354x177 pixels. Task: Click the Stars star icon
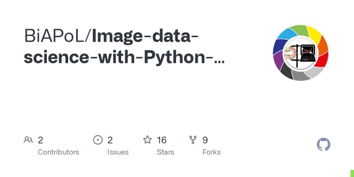[x=147, y=140]
